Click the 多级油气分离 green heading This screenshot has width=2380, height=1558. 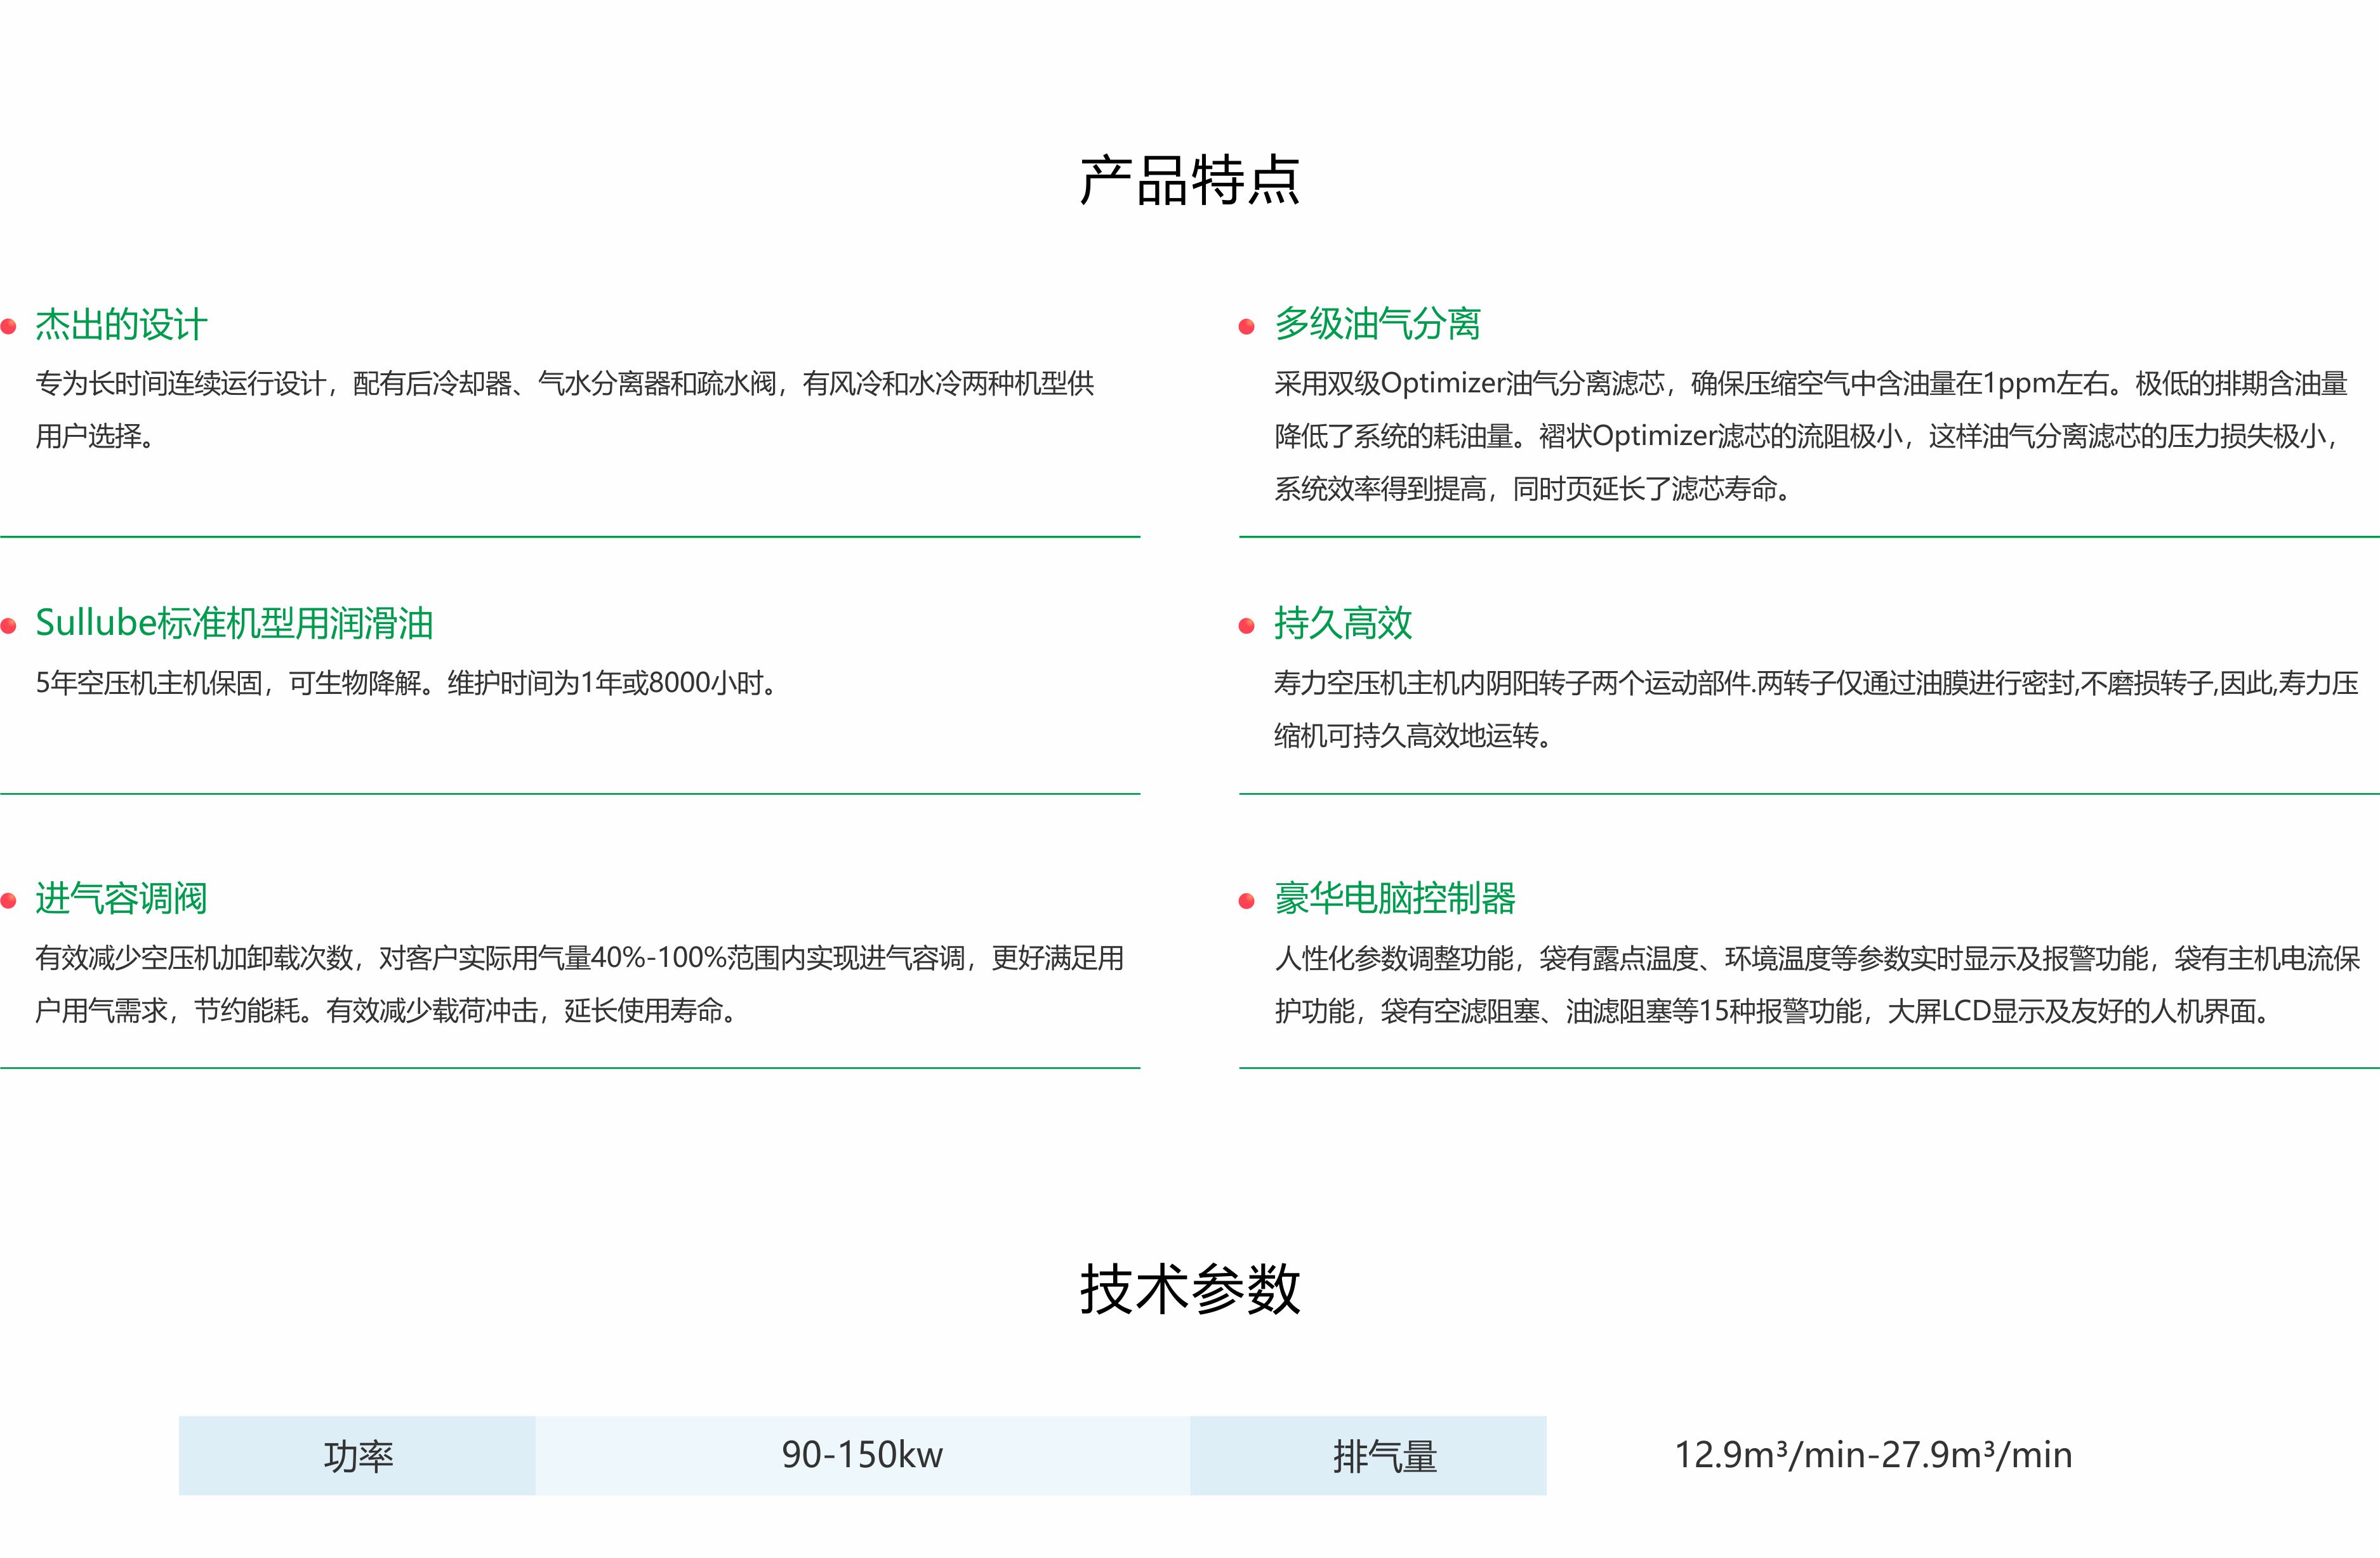point(1377,324)
